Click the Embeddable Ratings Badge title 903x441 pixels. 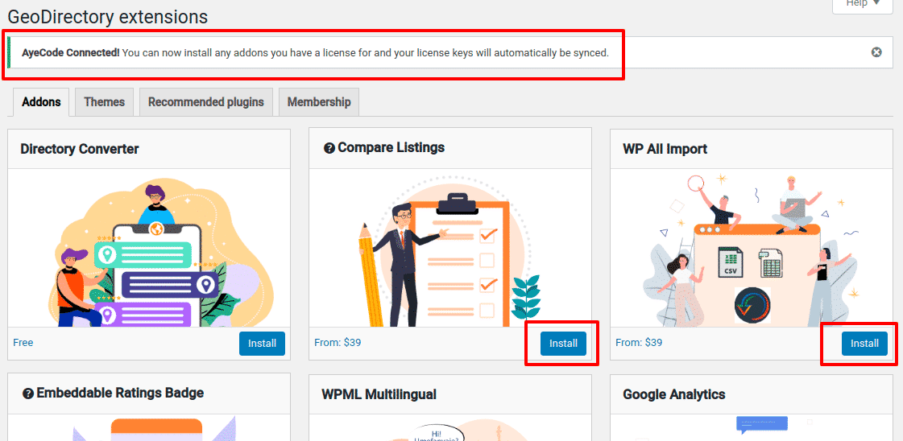pyautogui.click(x=120, y=394)
